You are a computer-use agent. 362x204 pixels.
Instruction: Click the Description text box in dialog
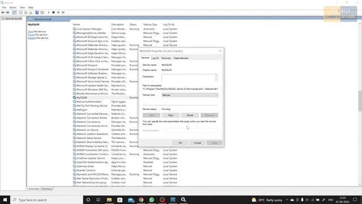188,78
